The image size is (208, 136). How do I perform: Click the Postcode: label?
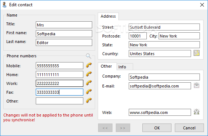point(111,36)
